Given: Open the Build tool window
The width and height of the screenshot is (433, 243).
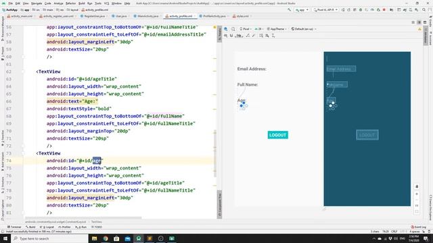Looking at the screenshot, I should click(30, 227).
